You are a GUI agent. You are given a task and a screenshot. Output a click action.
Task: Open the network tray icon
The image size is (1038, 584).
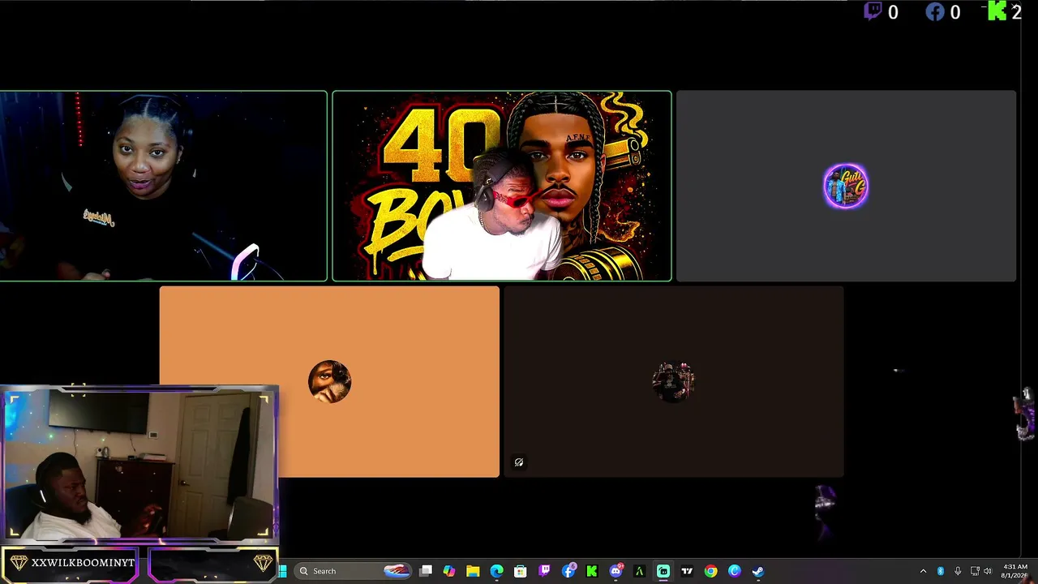(975, 571)
